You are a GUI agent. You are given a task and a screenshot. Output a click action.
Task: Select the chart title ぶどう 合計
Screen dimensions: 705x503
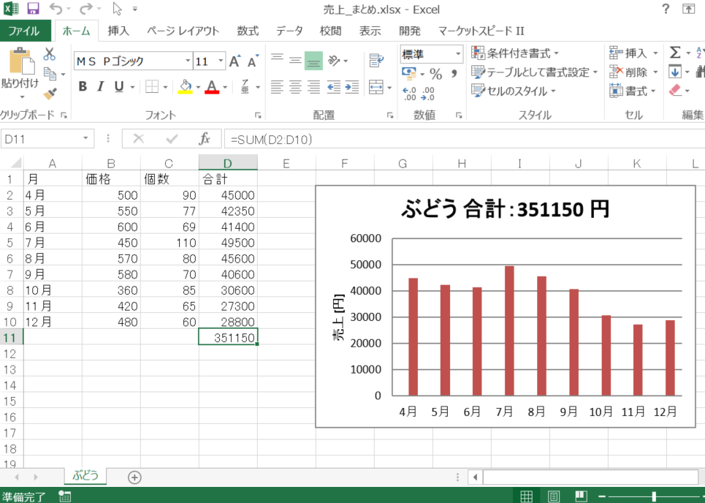506,209
